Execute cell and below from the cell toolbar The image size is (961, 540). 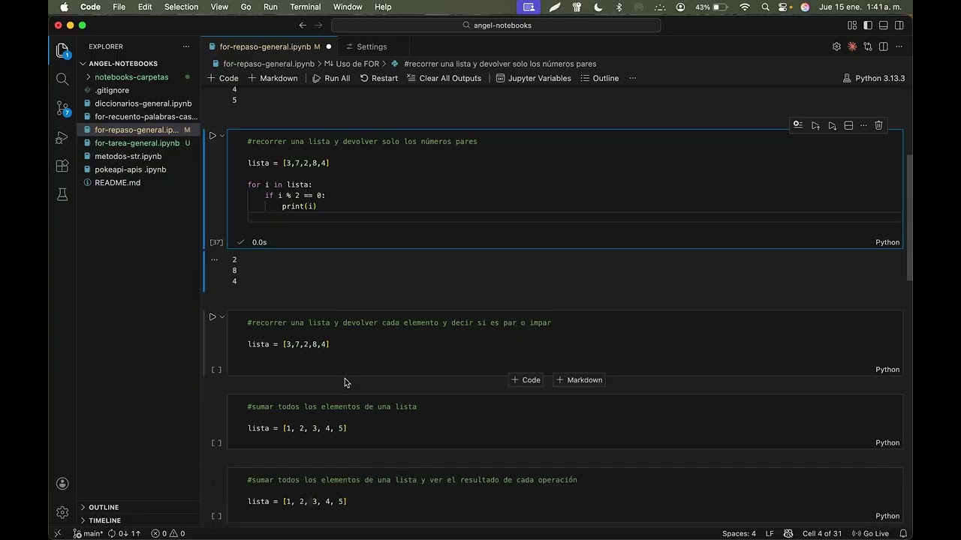tap(832, 125)
